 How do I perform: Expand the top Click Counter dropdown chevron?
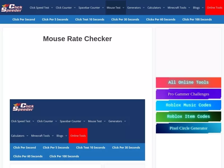(75, 8)
